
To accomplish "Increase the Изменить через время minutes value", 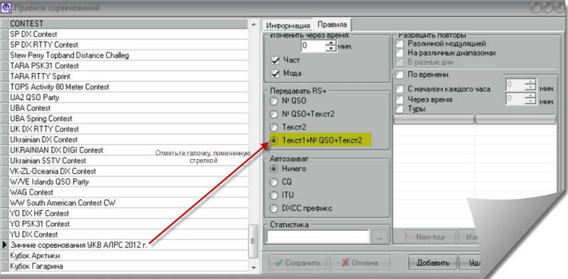I will coord(331,43).
